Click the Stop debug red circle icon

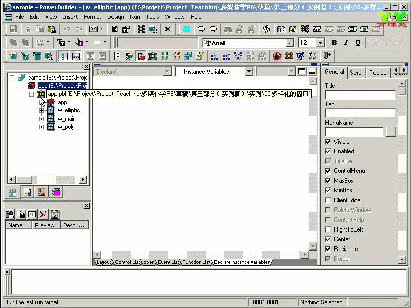coord(277,56)
